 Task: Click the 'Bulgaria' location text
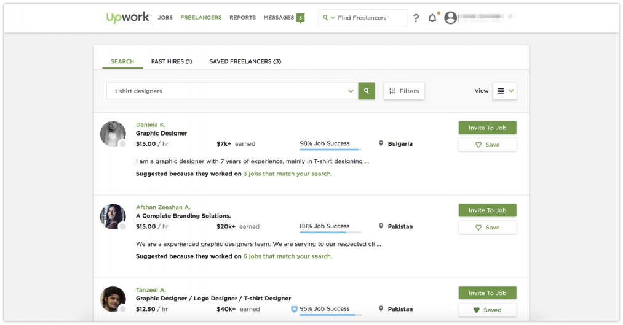point(400,144)
